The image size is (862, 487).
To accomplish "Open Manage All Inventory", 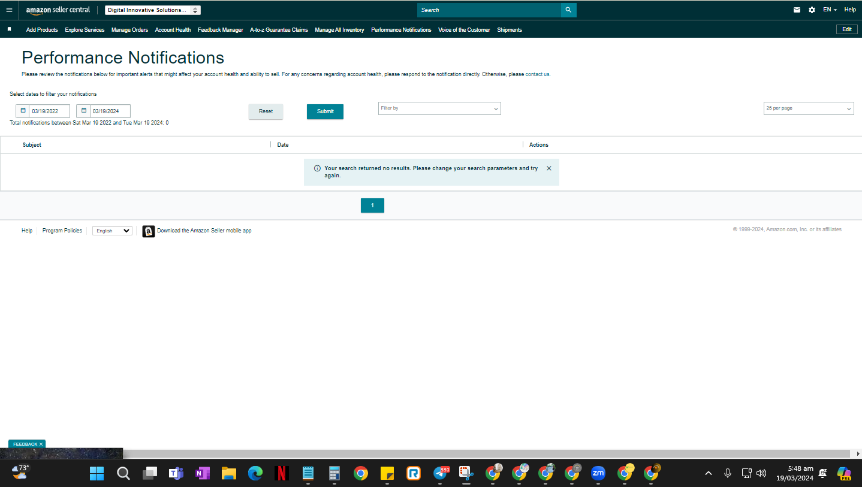I will pos(339,30).
